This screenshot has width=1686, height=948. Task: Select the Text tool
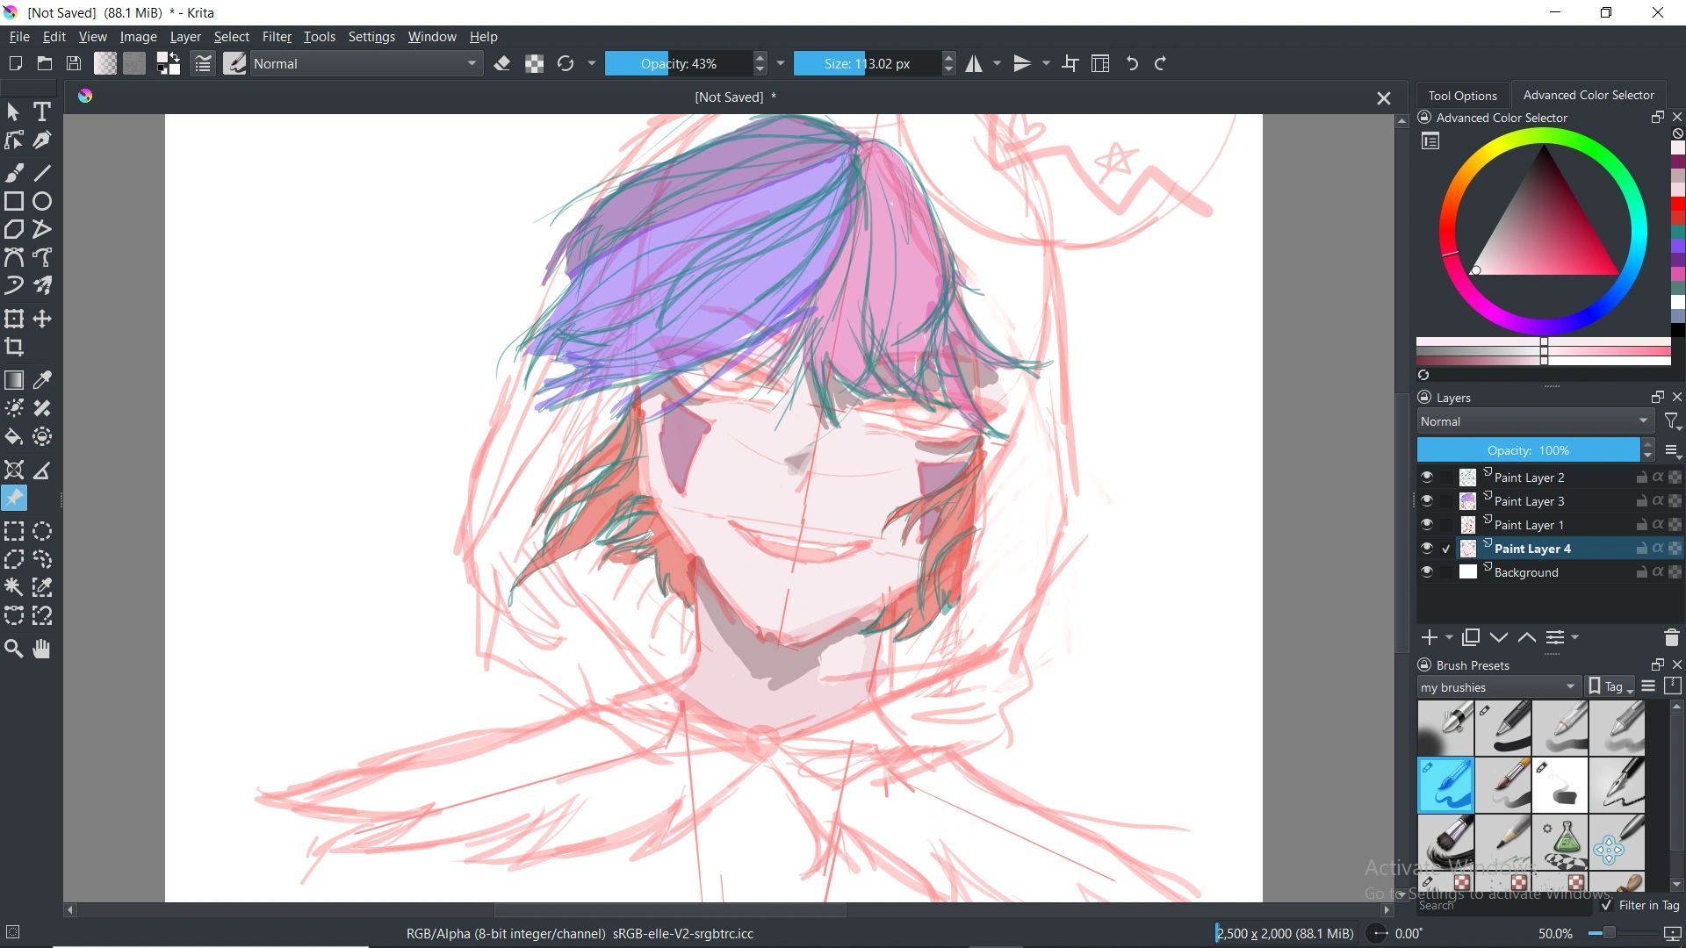pos(41,111)
